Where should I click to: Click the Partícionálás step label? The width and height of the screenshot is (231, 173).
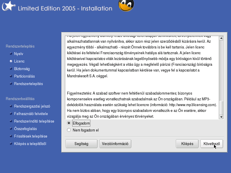click(x=25, y=76)
